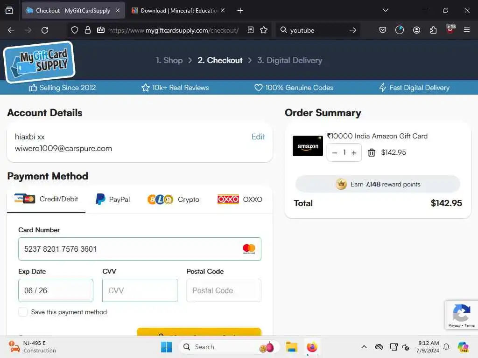
Task: Open the Firefox hamburger menu
Action: (466, 30)
